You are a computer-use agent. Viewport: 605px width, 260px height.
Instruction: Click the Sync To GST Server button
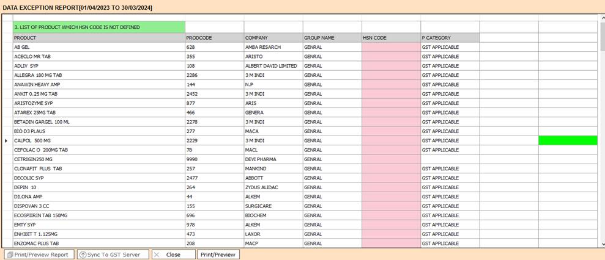(113, 255)
